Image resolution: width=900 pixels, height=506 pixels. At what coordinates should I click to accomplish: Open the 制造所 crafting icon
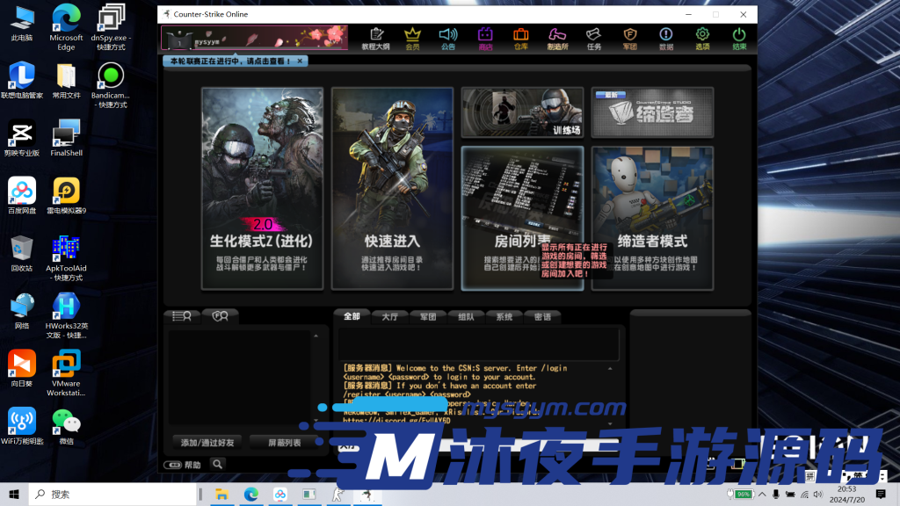557,38
